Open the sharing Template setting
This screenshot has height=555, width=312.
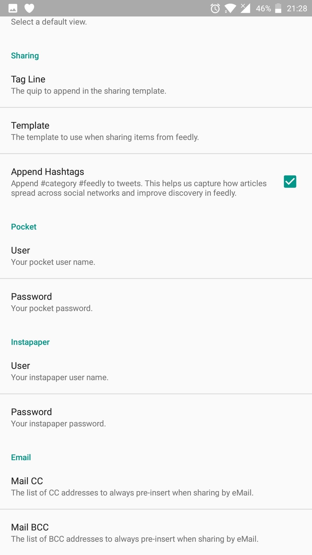[x=156, y=131]
